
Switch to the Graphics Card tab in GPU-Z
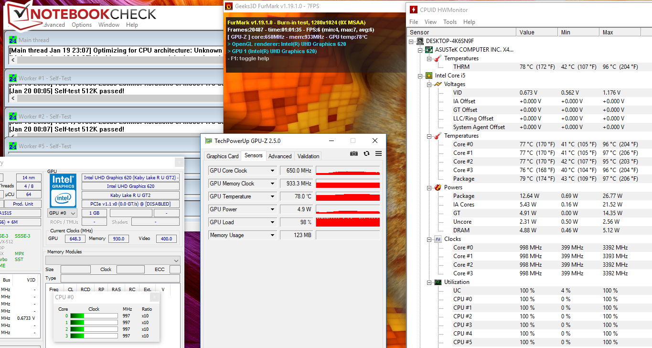click(223, 156)
